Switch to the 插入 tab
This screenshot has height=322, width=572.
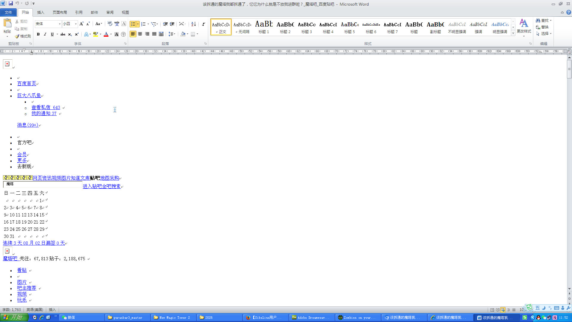41,13
